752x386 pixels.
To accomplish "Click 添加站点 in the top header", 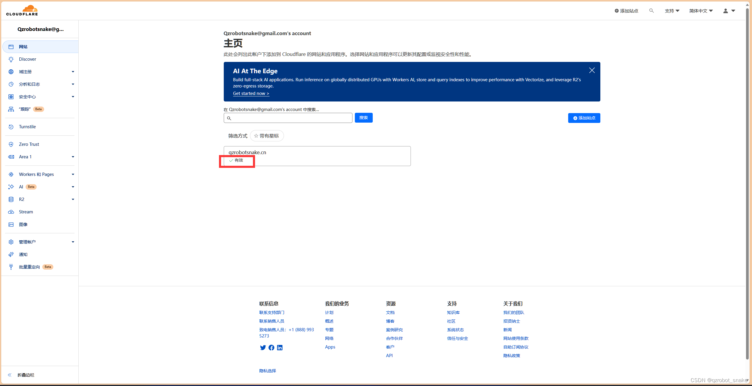I will click(626, 11).
